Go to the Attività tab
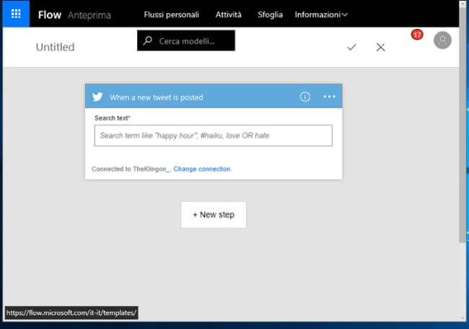This screenshot has height=329, width=469. click(x=229, y=14)
